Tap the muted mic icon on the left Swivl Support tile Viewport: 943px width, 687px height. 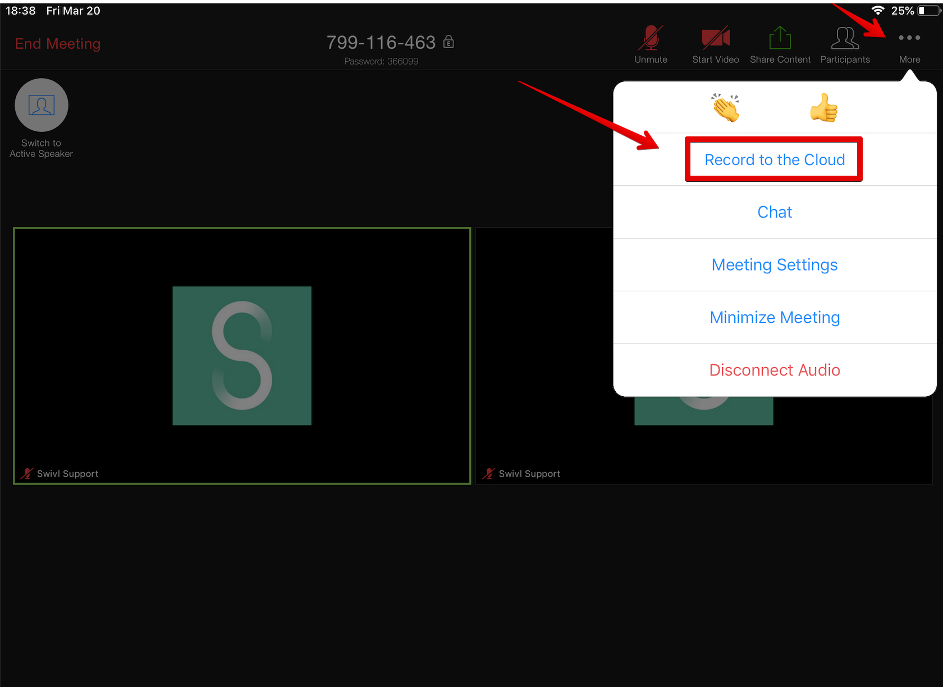pos(26,474)
